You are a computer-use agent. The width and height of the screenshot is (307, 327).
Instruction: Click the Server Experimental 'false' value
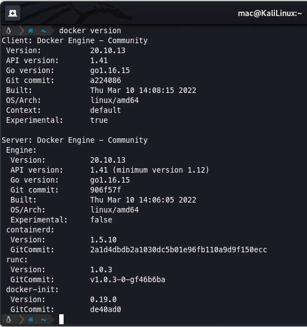tap(101, 220)
